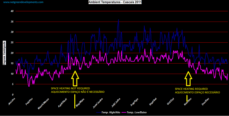Click the www.netgreendevelopments.com link
Screen dimensions: 229x116
(23, 2)
